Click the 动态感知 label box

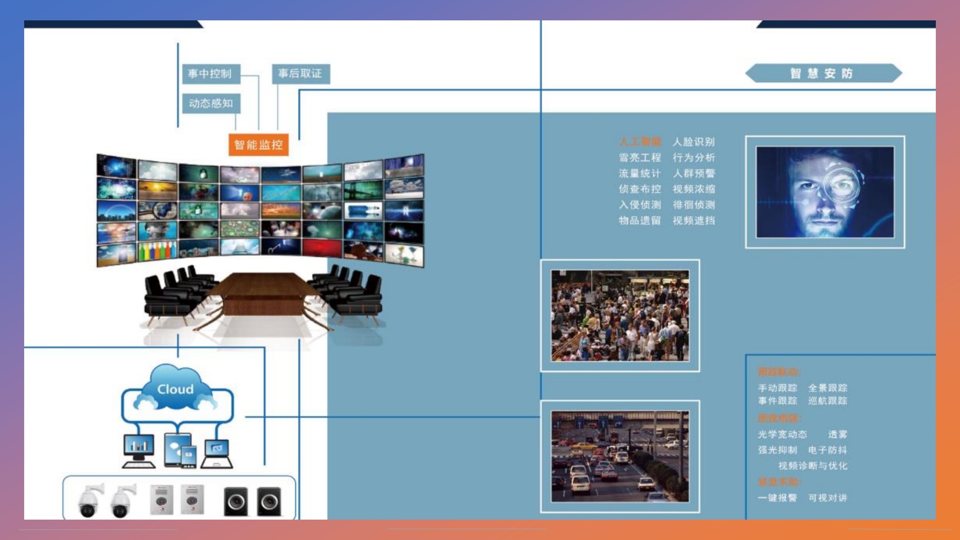pos(211,103)
